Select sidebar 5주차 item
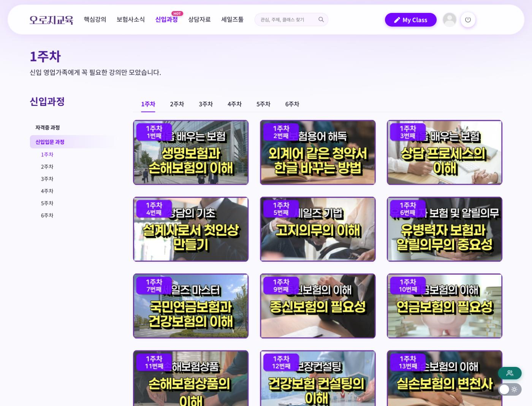The image size is (532, 406). click(47, 203)
